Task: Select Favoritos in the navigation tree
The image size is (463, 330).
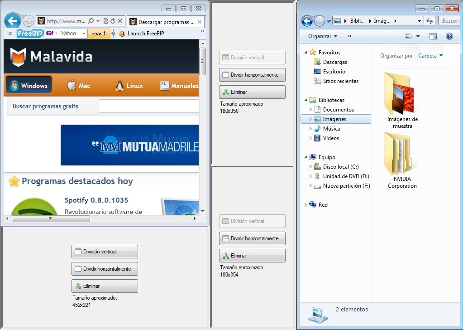Action: [329, 52]
